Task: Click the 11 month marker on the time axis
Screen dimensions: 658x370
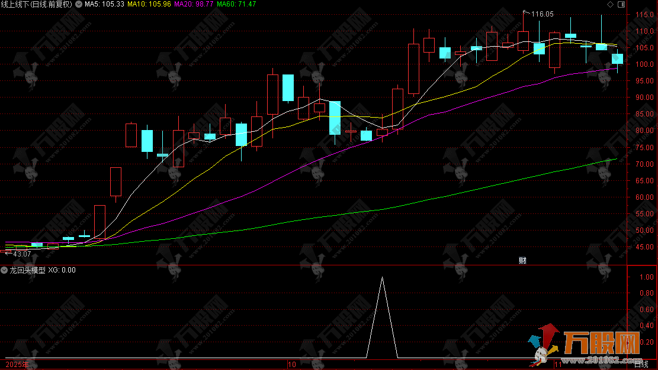Action: [x=558, y=365]
